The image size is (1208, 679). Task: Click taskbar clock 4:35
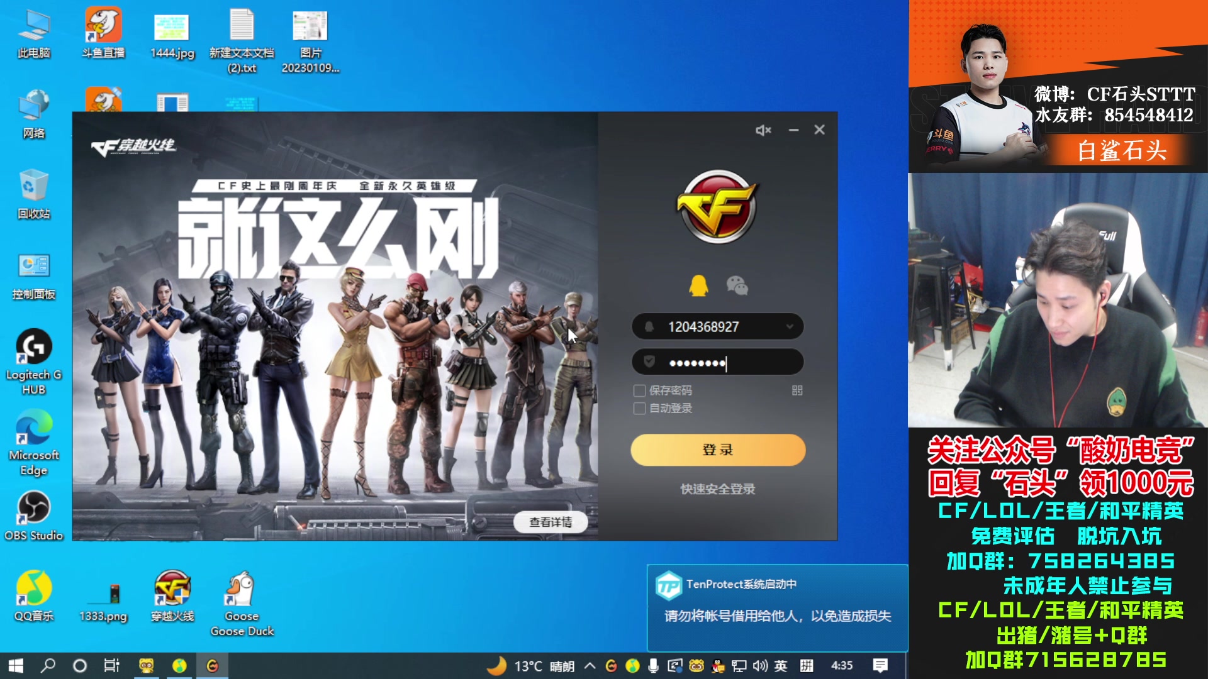[842, 666]
